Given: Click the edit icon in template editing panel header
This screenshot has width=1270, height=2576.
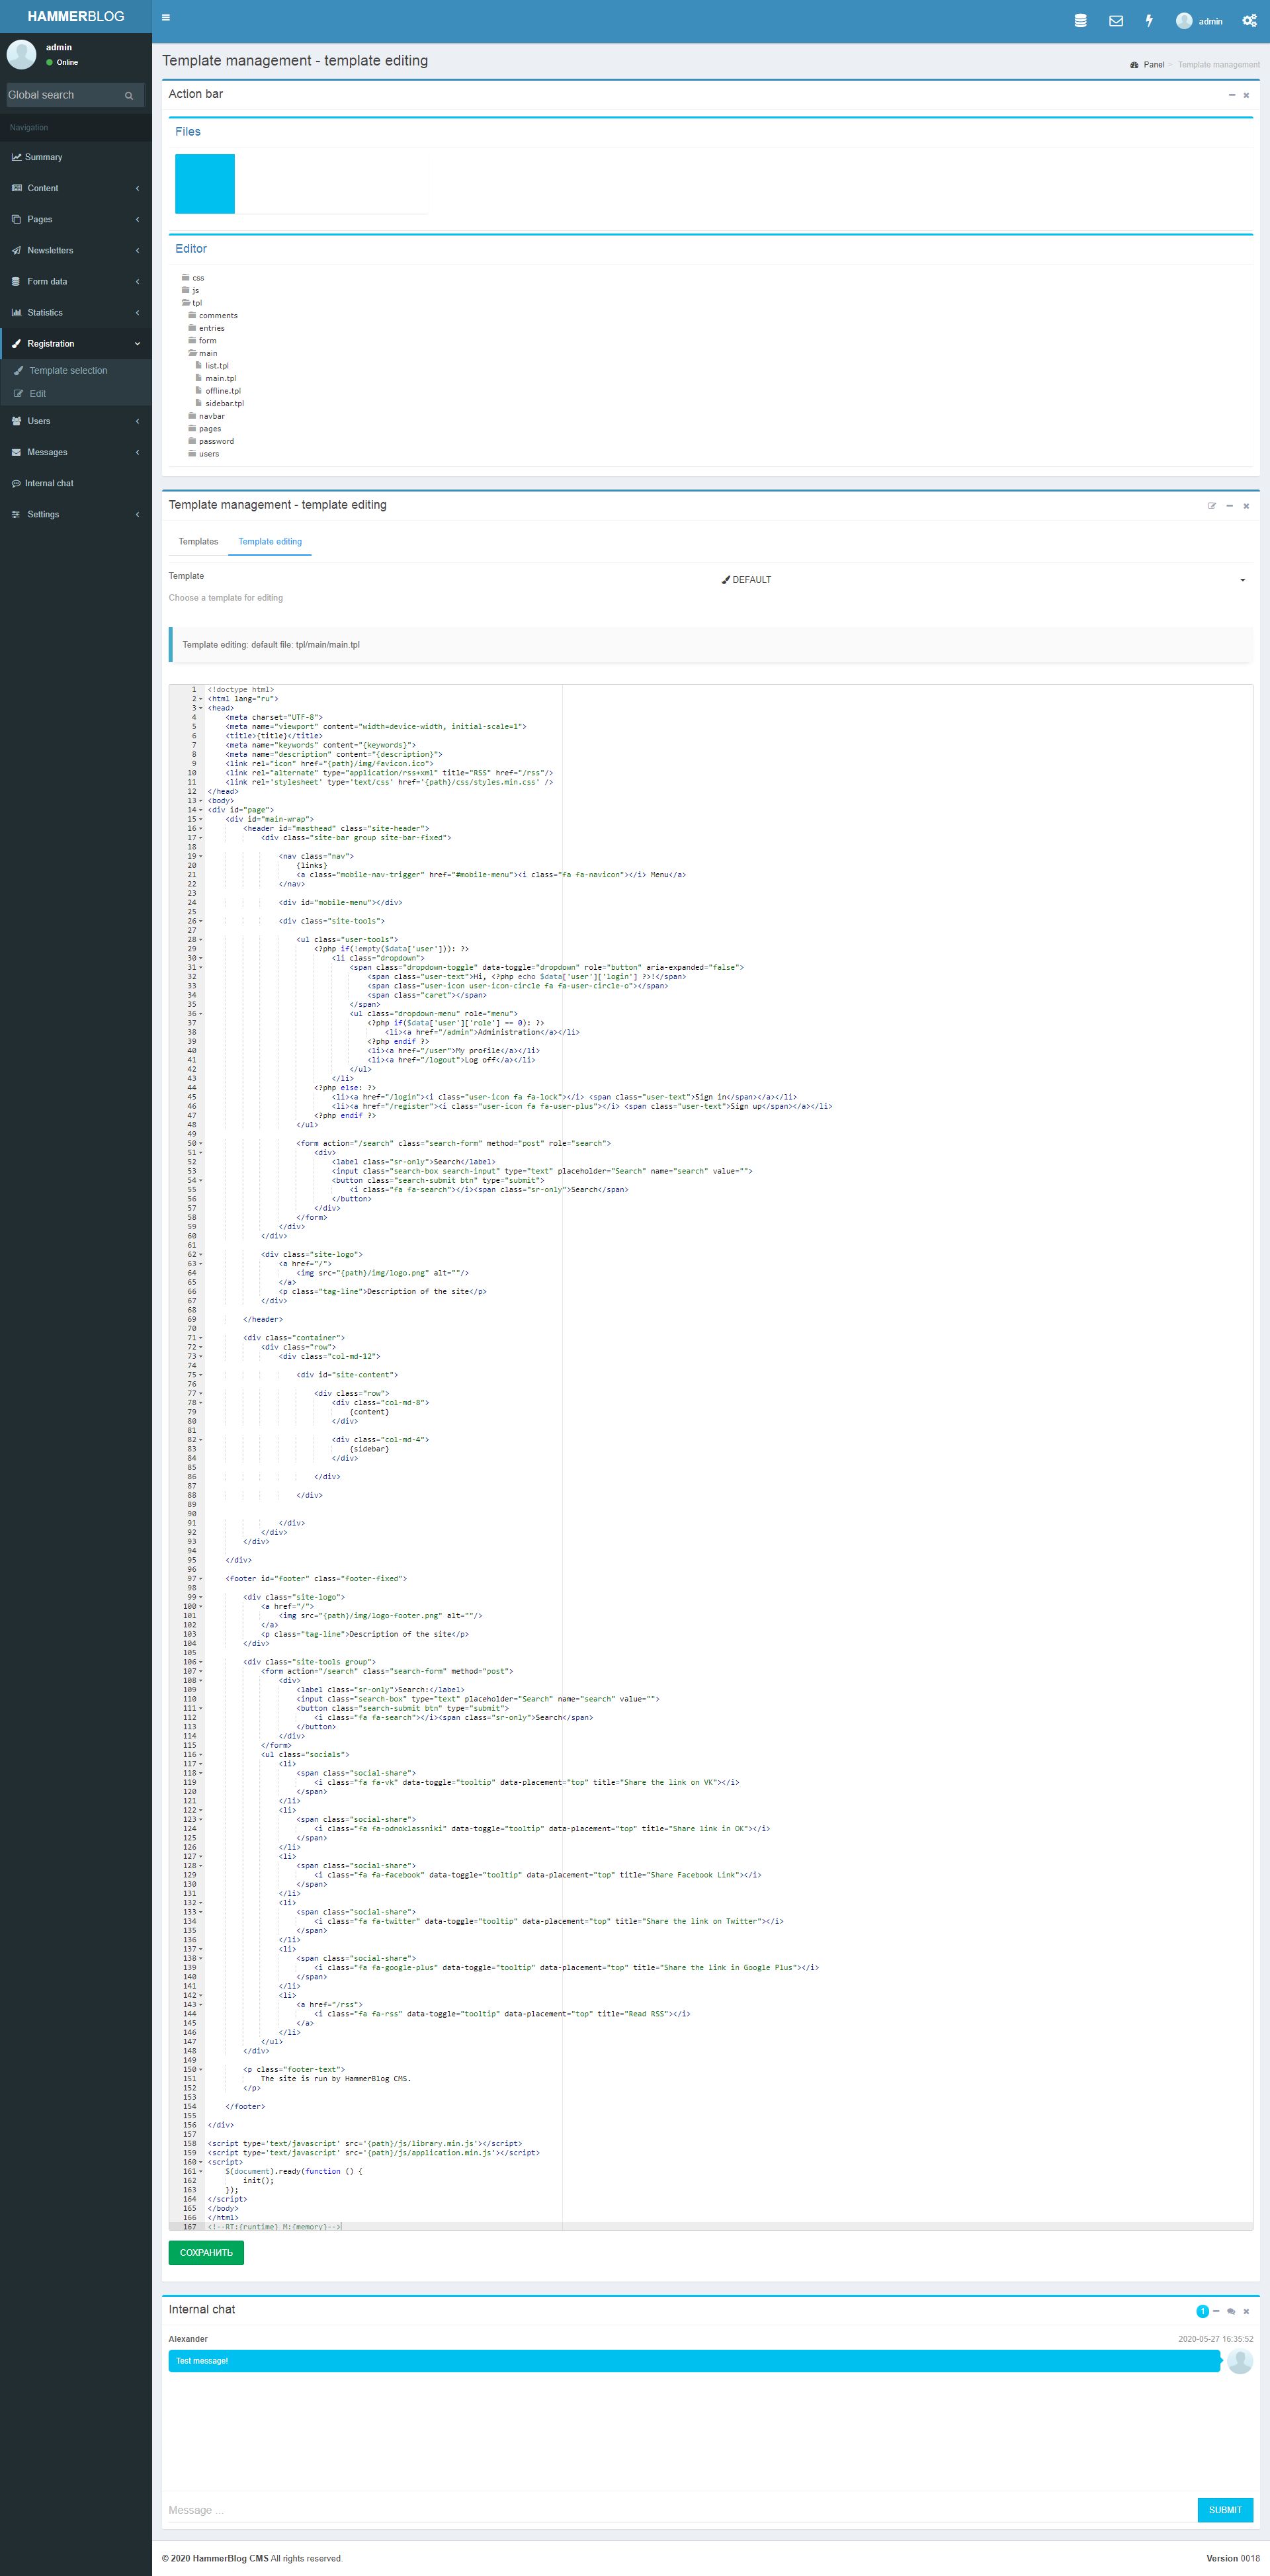Looking at the screenshot, I should [1212, 506].
